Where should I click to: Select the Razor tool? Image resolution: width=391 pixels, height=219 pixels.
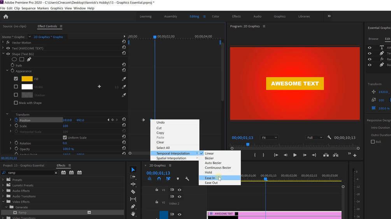click(133, 192)
